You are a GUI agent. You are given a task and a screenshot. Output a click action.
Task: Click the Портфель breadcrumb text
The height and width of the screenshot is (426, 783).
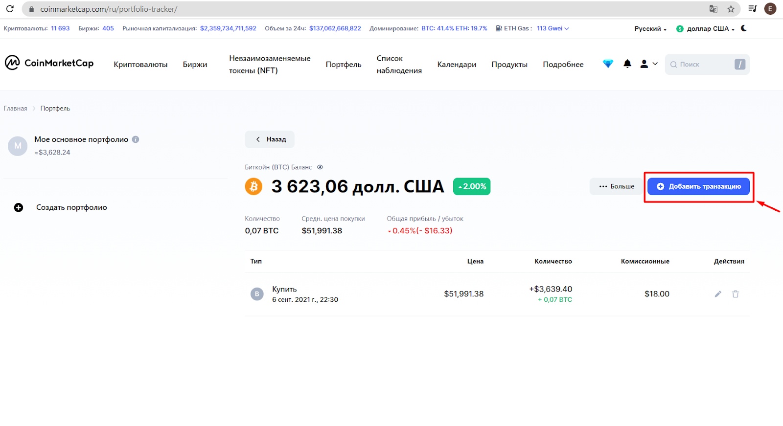tap(55, 109)
